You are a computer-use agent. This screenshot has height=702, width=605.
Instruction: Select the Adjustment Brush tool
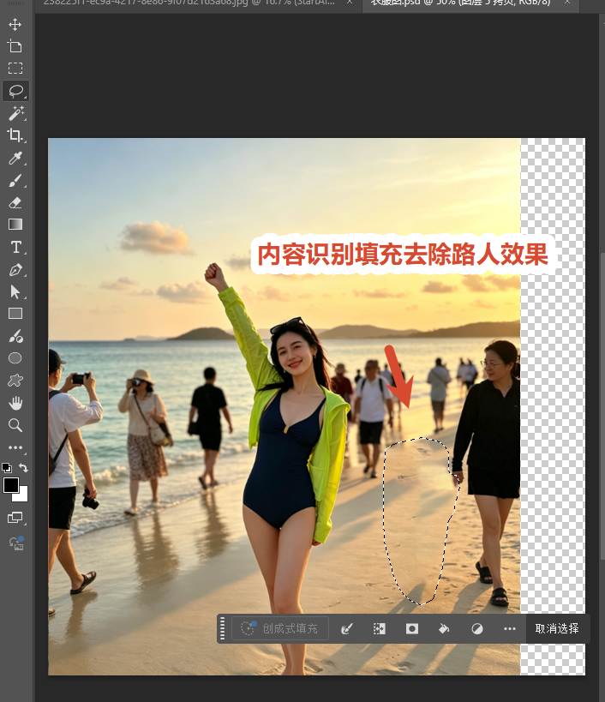[x=15, y=336]
